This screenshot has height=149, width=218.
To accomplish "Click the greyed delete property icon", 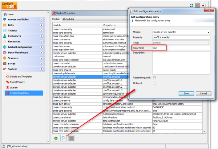I will pyautogui.click(x=72, y=138).
